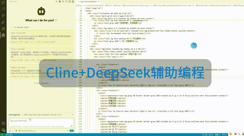Click the indentation spaces setting in status bar
244x136 pixels.
pyautogui.click(x=217, y=135)
